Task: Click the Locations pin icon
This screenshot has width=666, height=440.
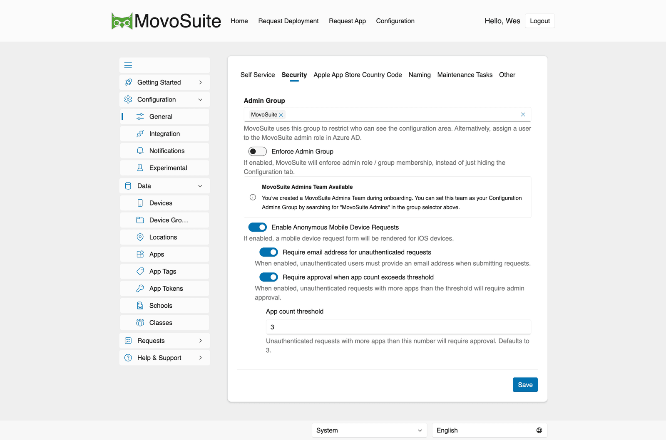Action: pyautogui.click(x=140, y=237)
